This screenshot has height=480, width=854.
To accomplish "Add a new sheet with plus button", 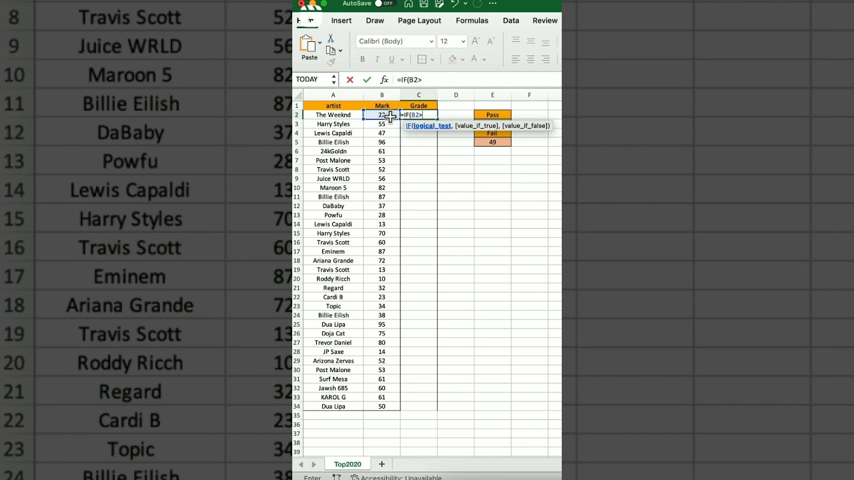I will tap(382, 464).
